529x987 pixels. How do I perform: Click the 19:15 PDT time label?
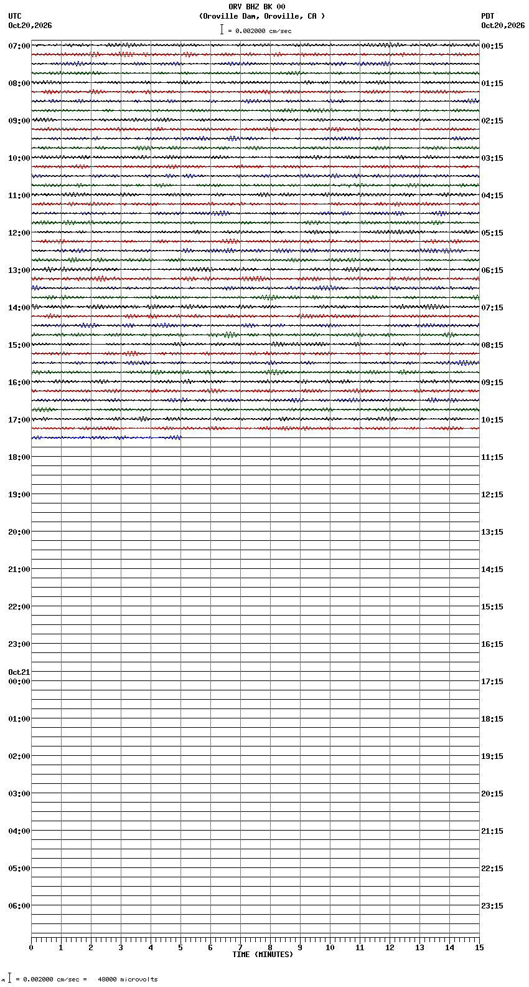[x=492, y=756]
